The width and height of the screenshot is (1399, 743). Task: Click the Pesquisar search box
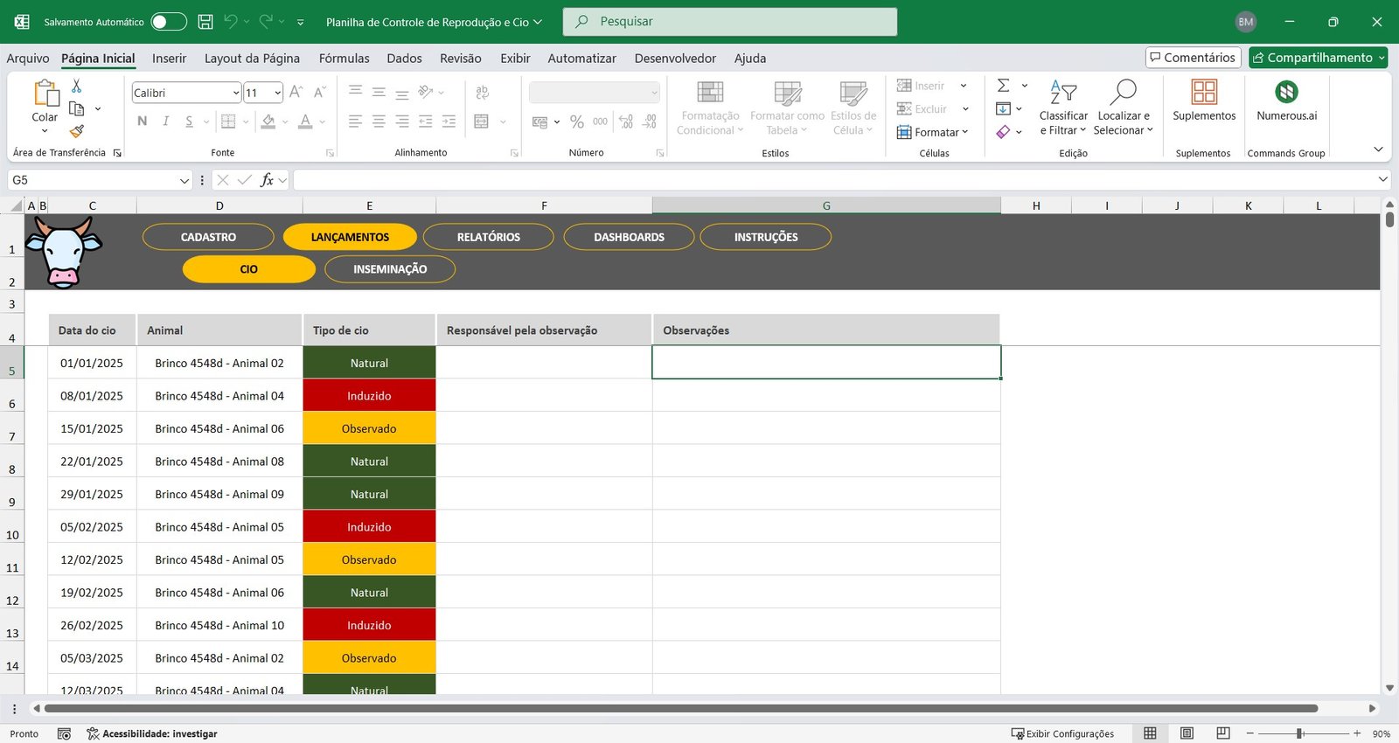730,22
